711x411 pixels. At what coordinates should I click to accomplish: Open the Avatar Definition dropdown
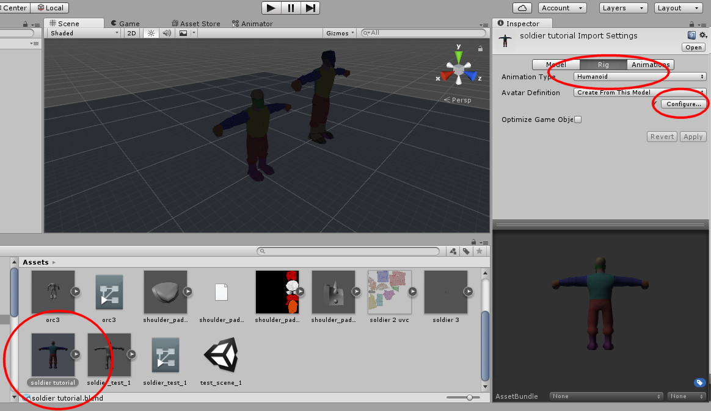click(x=640, y=92)
